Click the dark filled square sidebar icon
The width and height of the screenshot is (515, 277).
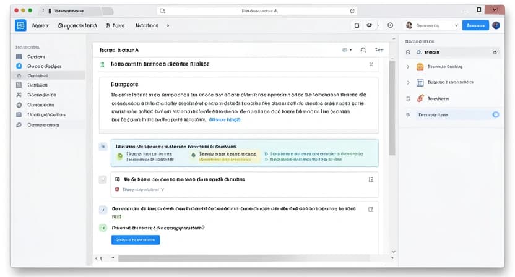(x=19, y=57)
